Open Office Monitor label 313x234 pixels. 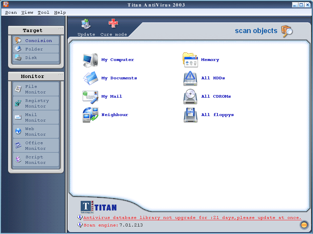[x=35, y=146]
